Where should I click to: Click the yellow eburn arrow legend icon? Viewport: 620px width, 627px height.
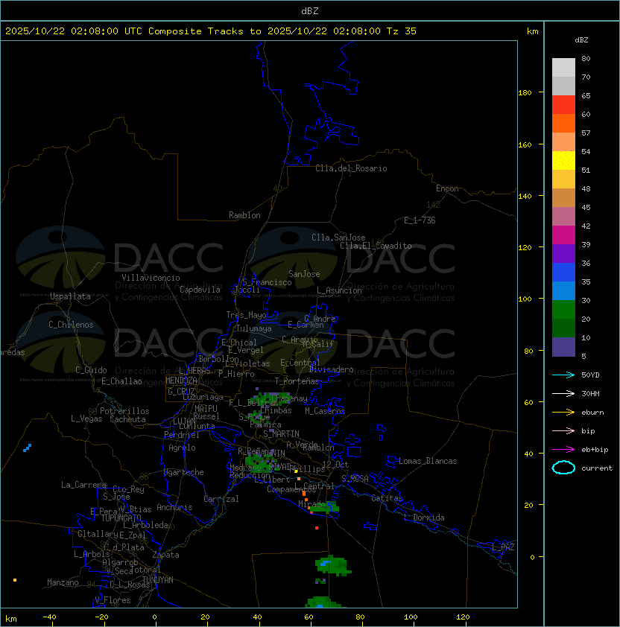[x=563, y=413]
